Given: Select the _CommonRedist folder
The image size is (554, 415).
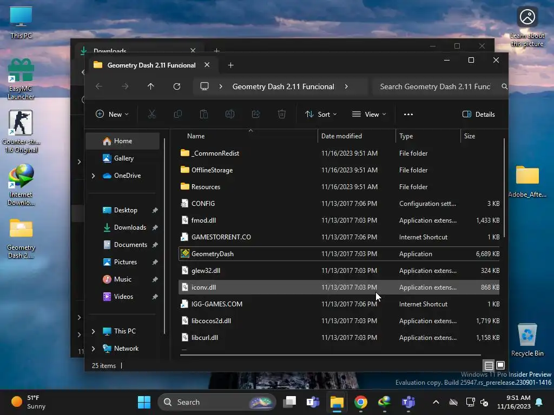Looking at the screenshot, I should click(x=339, y=153).
